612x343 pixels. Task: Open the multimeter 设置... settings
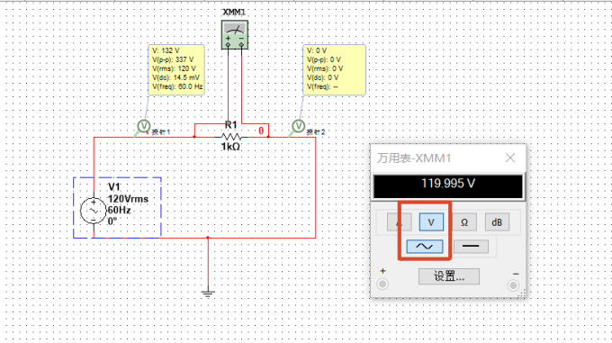click(449, 276)
